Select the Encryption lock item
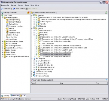 click(13, 30)
